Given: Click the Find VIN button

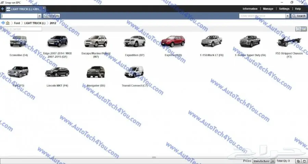Looking at the screenshot, I should point(52,16).
